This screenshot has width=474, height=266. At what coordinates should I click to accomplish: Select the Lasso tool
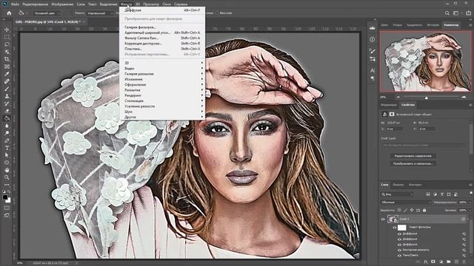click(7, 44)
